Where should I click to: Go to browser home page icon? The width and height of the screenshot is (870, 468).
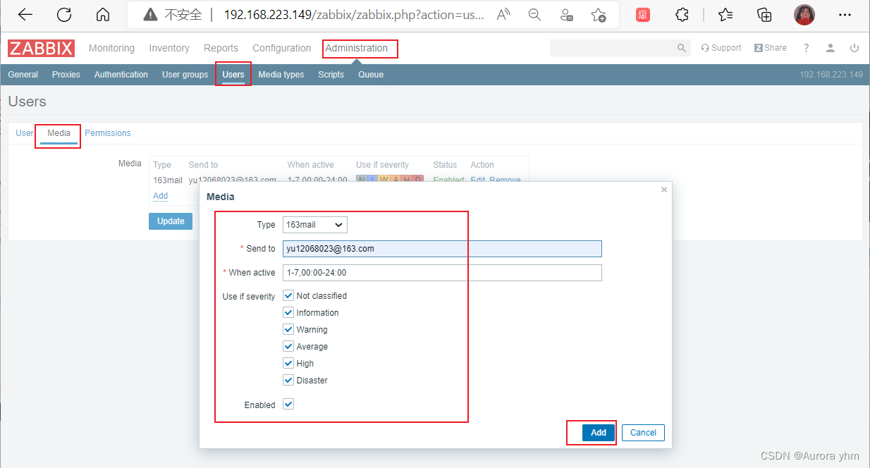(x=103, y=15)
